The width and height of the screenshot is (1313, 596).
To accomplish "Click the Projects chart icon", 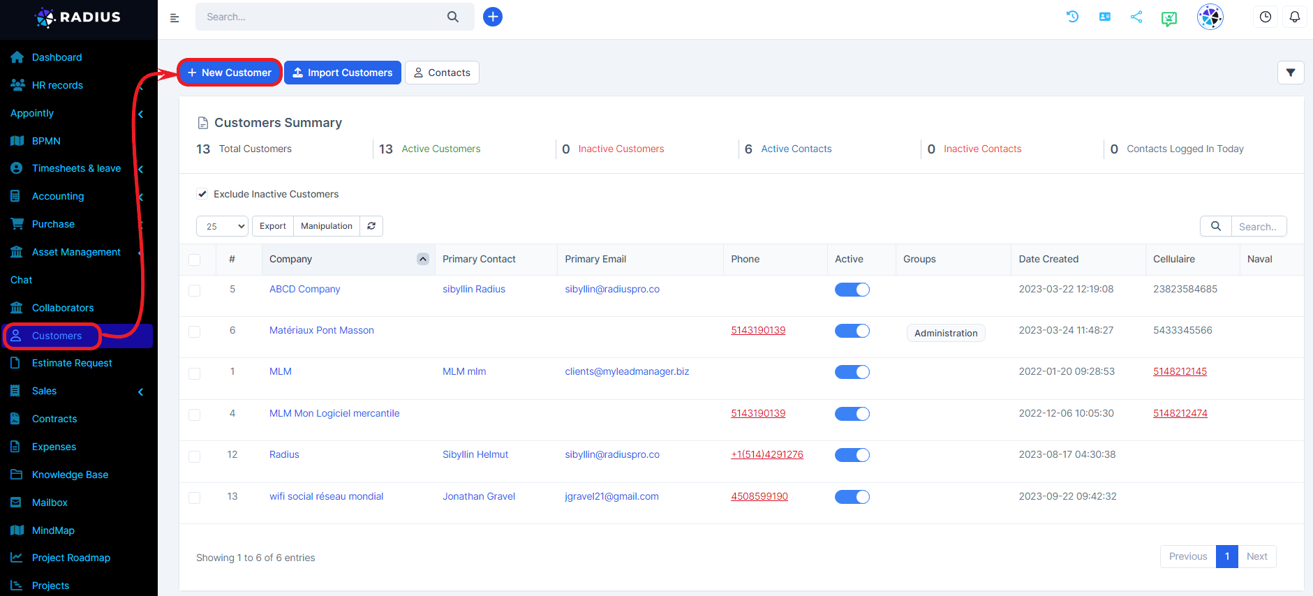I will 16,586.
